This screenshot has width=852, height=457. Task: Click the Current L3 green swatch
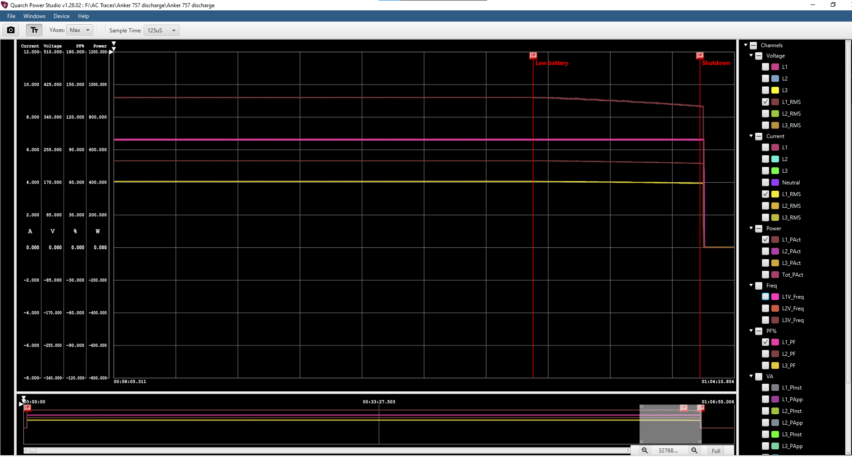pyautogui.click(x=775, y=170)
